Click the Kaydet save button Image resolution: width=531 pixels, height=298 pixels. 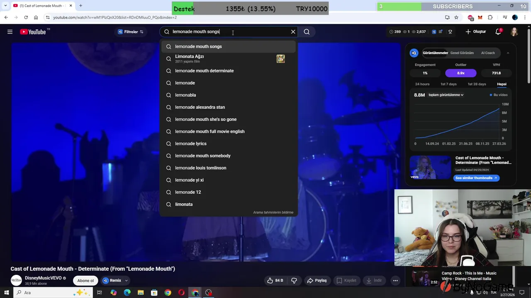pyautogui.click(x=346, y=281)
